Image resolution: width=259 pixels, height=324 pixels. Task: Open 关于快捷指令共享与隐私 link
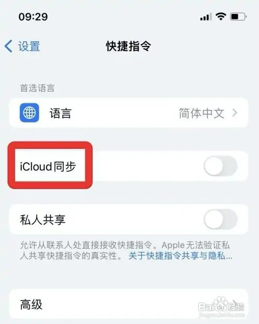pyautogui.click(x=180, y=256)
